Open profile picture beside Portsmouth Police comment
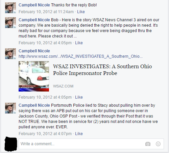 coord(10,108)
